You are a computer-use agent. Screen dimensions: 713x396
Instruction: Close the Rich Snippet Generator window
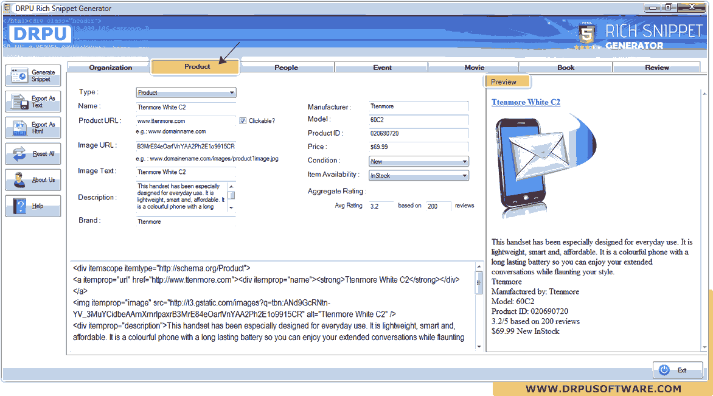(692, 7)
